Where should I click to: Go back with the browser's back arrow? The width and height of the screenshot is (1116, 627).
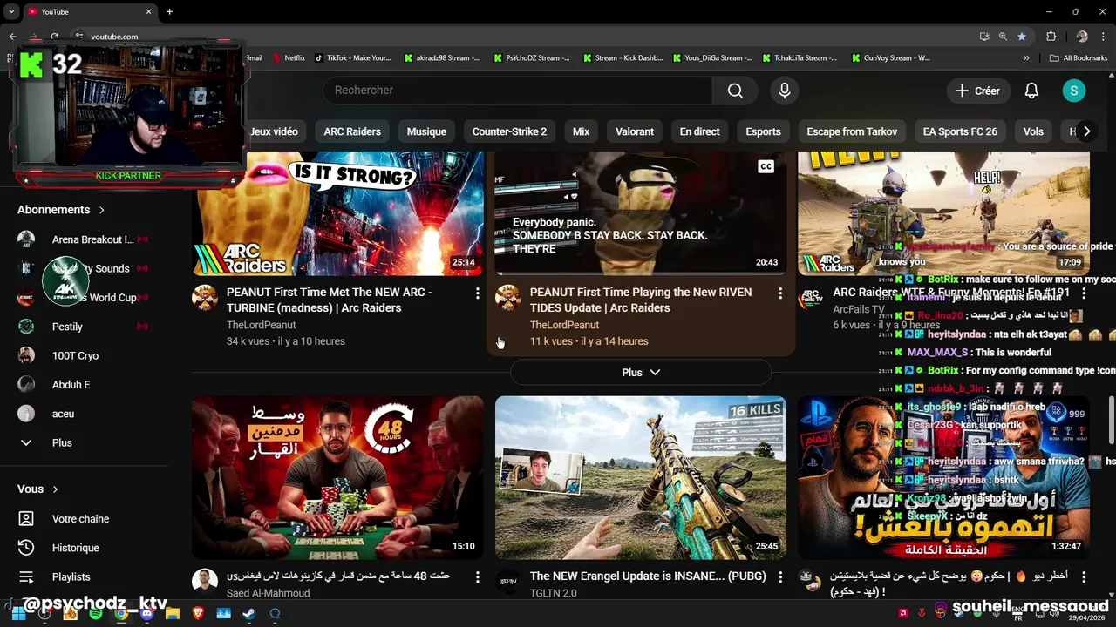[x=12, y=37]
